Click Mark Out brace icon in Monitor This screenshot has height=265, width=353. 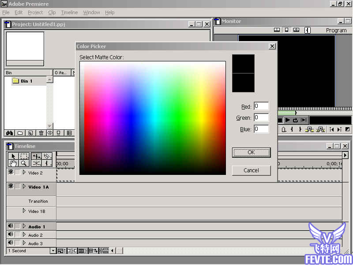coord(300,129)
